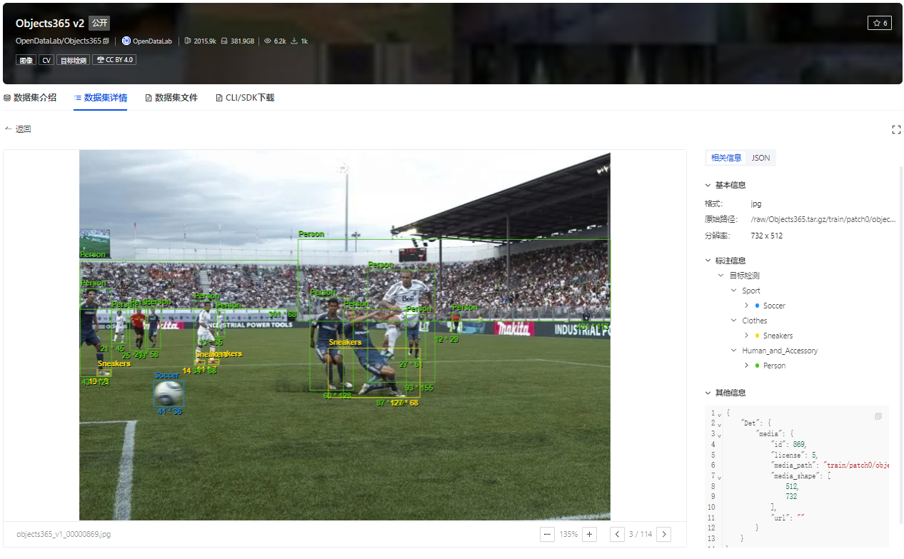Click the CV tag

pyautogui.click(x=46, y=60)
